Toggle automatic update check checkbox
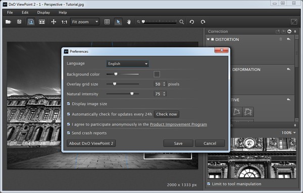The height and width of the screenshot is (193, 303). click(68, 114)
